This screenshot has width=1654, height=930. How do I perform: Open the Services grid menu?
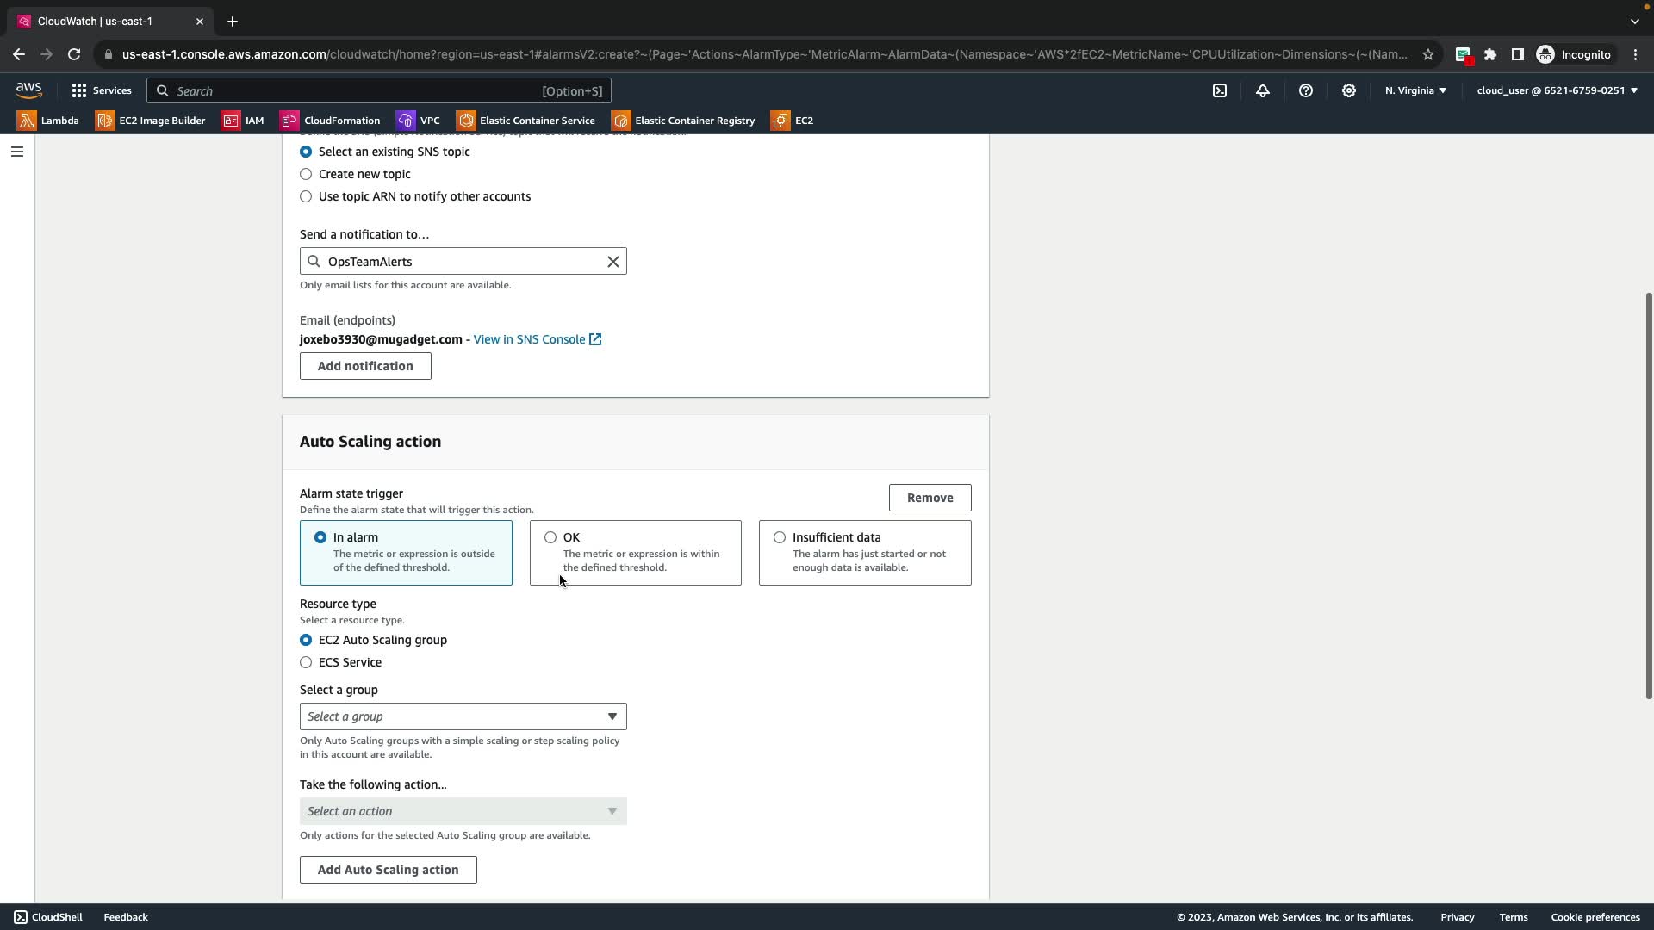(x=102, y=90)
